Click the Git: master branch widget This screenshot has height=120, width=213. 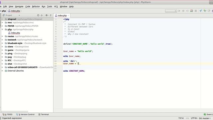click(x=205, y=118)
